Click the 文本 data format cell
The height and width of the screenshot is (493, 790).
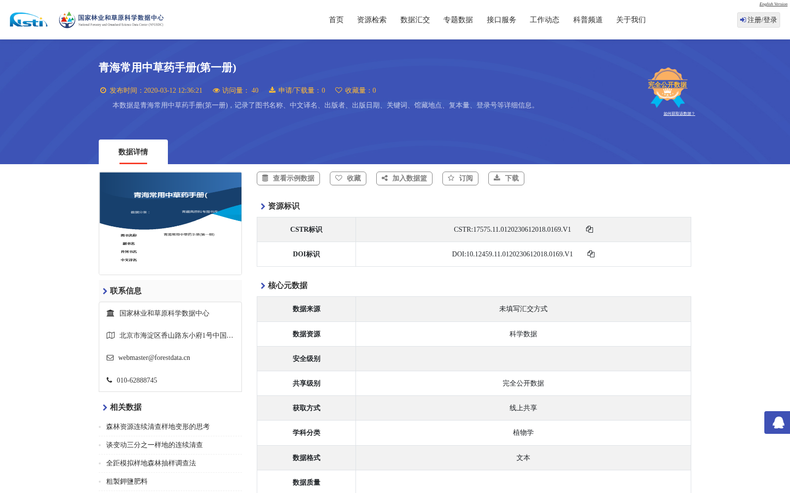[x=523, y=458]
